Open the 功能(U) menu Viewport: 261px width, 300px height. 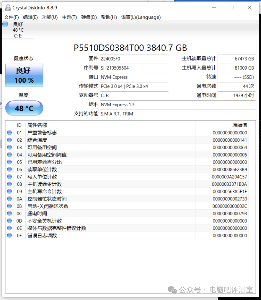point(50,17)
